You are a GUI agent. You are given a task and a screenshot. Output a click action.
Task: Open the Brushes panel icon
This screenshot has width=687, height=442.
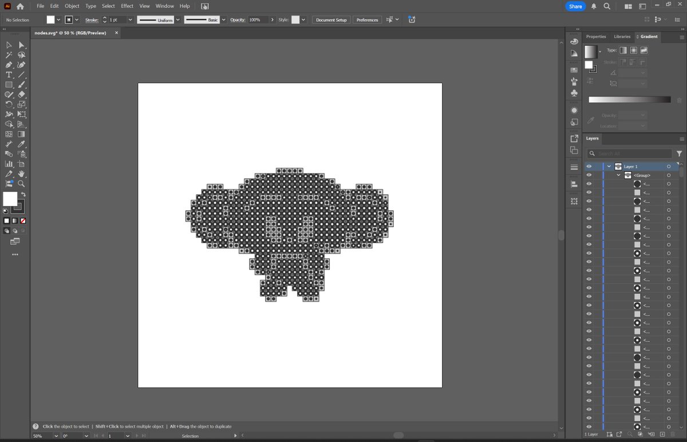point(574,81)
